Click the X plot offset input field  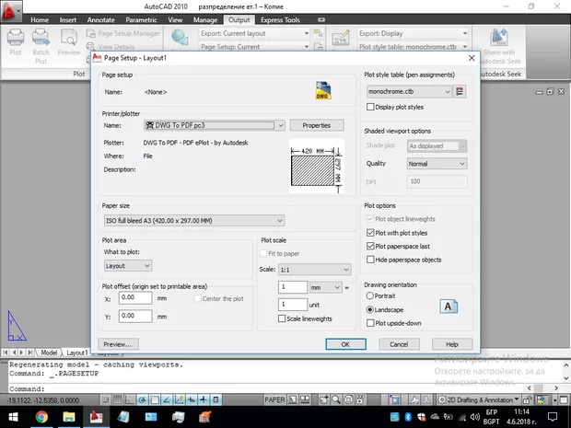tap(135, 298)
